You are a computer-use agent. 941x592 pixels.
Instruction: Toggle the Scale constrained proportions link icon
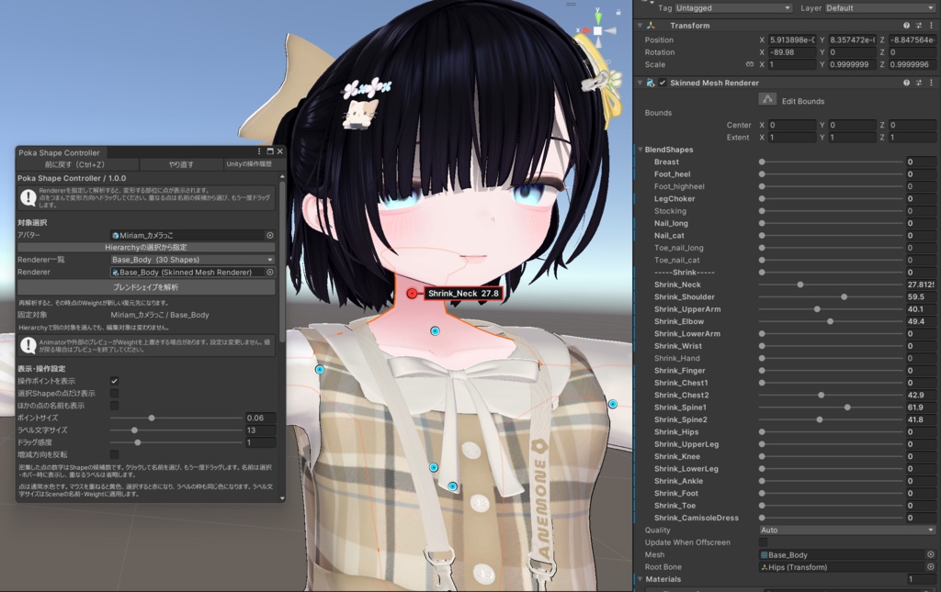[750, 64]
